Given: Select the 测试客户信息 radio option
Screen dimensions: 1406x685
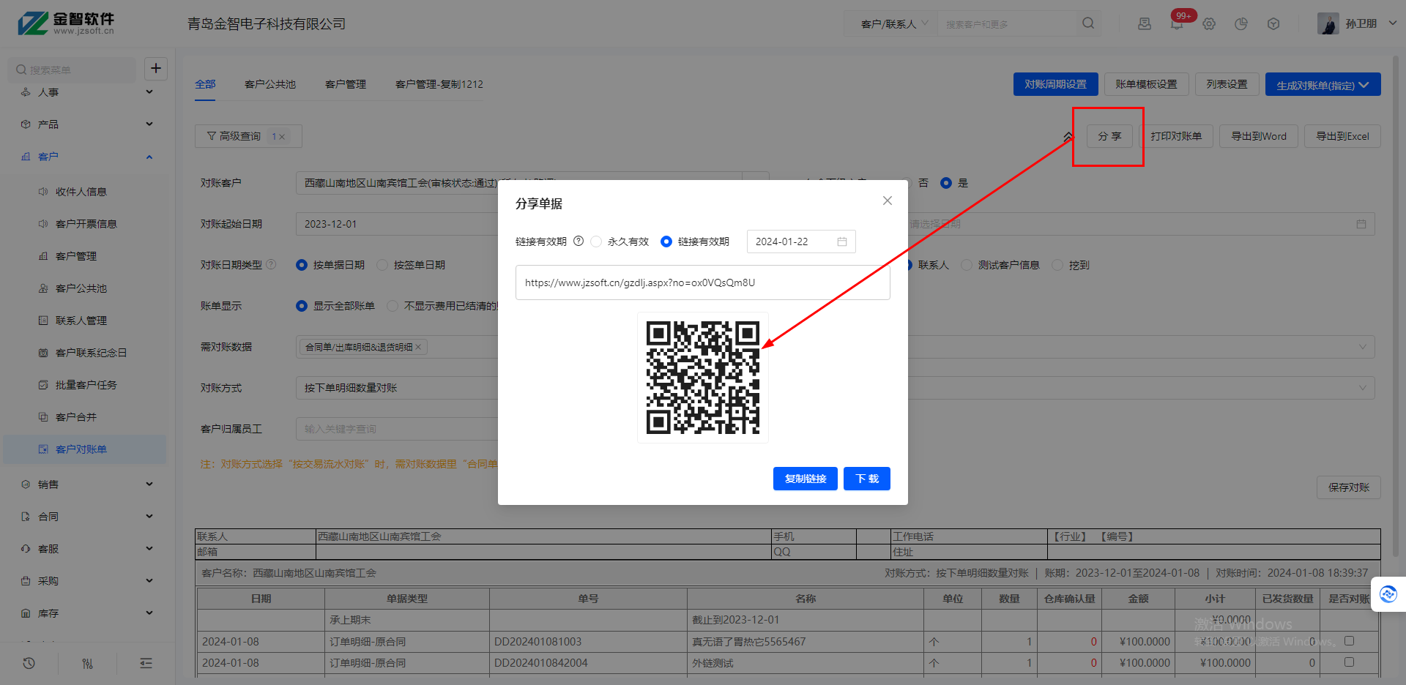Looking at the screenshot, I should tap(967, 265).
